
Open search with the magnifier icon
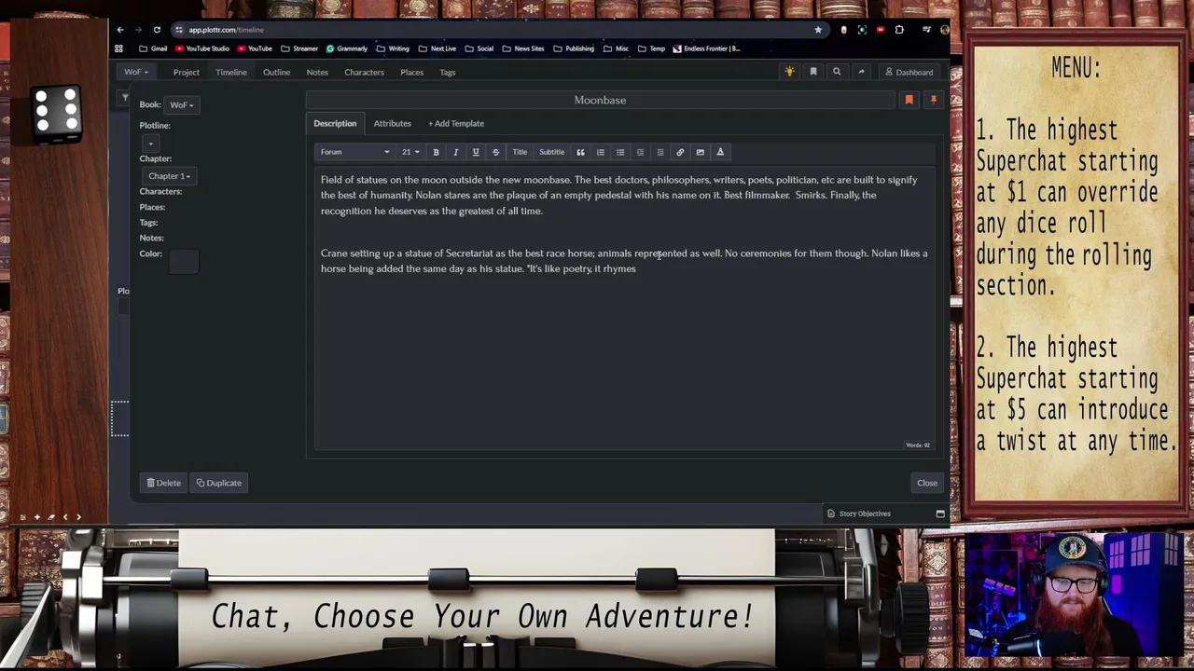point(837,72)
